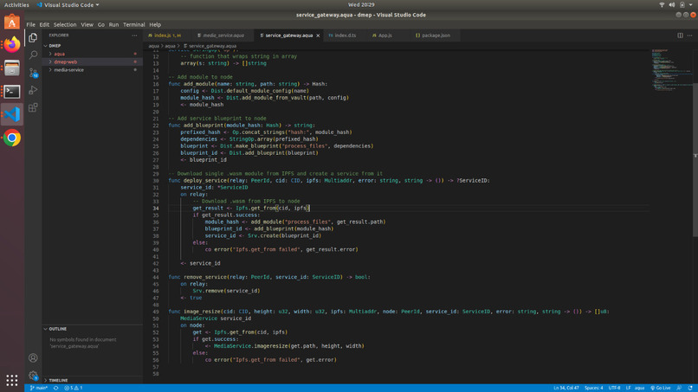
Task: Collapse the Outline section
Action: (x=93, y=329)
